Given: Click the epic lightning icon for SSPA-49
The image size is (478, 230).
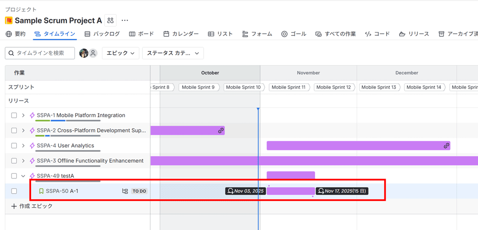Looking at the screenshot, I should 32,176.
